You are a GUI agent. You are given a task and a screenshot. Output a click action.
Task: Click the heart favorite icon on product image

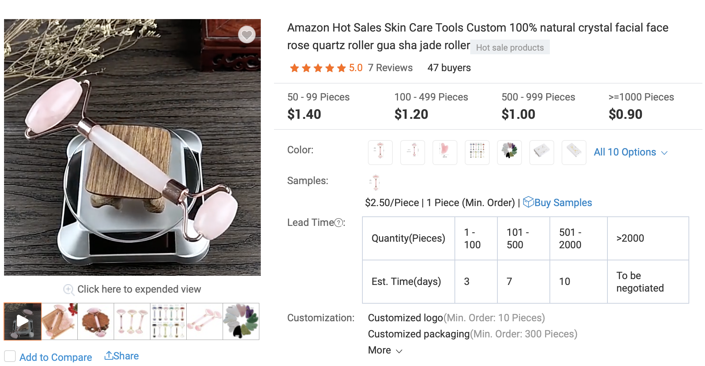(246, 35)
